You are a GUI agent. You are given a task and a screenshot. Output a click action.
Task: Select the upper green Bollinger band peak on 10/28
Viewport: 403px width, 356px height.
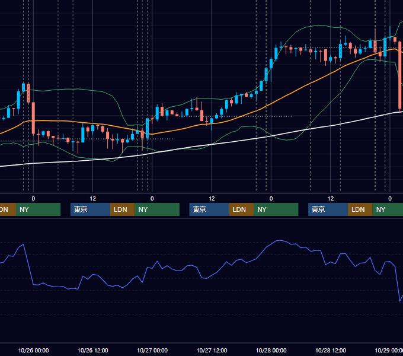coord(320,26)
